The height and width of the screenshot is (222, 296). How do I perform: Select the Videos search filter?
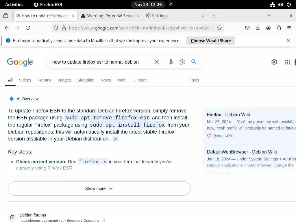pos(25,80)
